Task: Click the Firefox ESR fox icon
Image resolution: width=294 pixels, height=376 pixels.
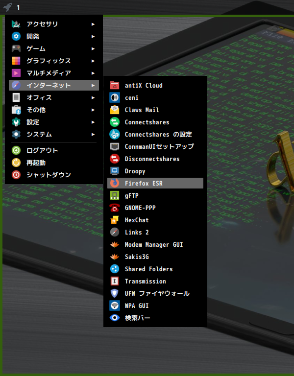Action: (x=115, y=183)
